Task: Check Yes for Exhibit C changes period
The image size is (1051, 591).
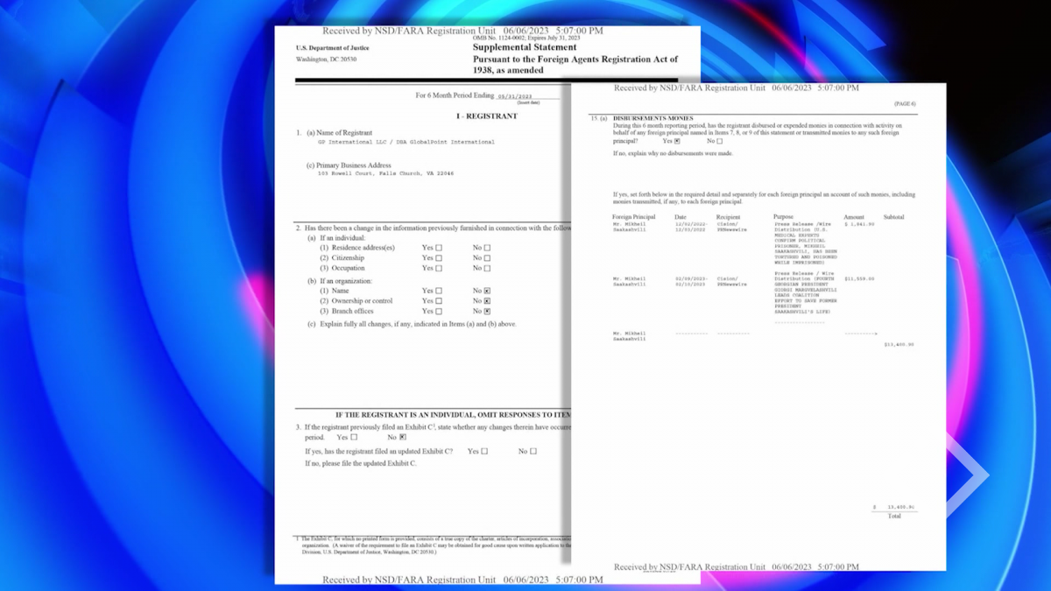Action: click(354, 437)
